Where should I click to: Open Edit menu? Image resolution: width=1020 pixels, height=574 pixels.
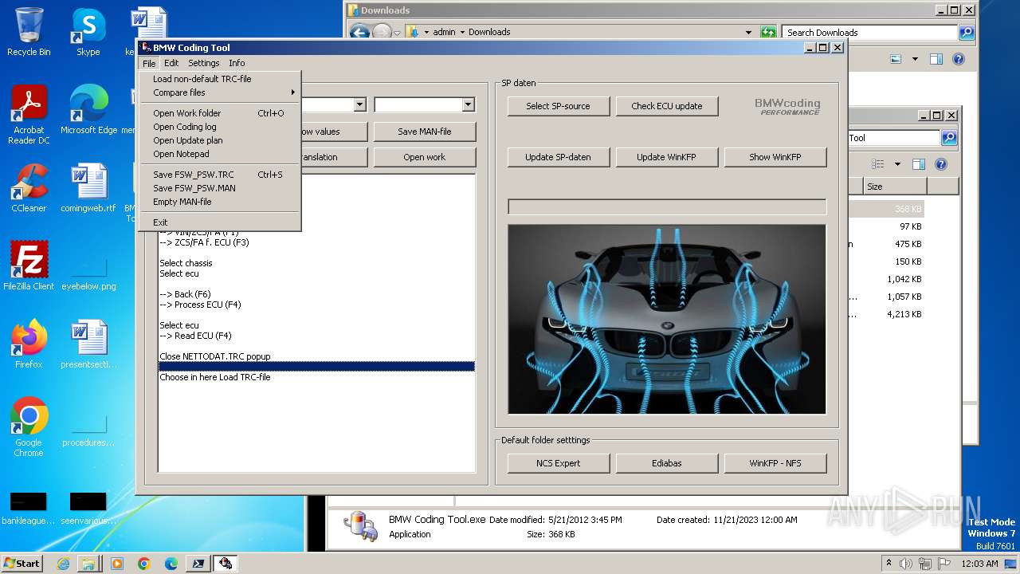pyautogui.click(x=171, y=63)
